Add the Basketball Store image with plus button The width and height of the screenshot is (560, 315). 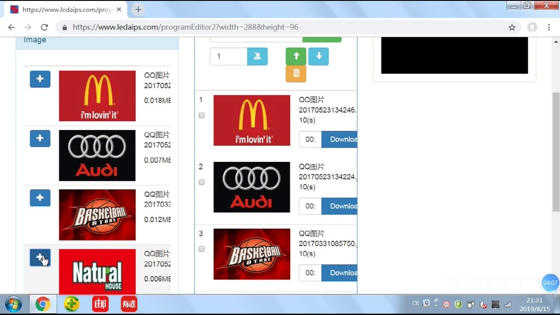tap(40, 198)
